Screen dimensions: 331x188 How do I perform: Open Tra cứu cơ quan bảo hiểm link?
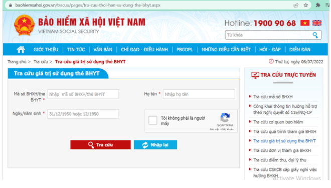coord(278,122)
